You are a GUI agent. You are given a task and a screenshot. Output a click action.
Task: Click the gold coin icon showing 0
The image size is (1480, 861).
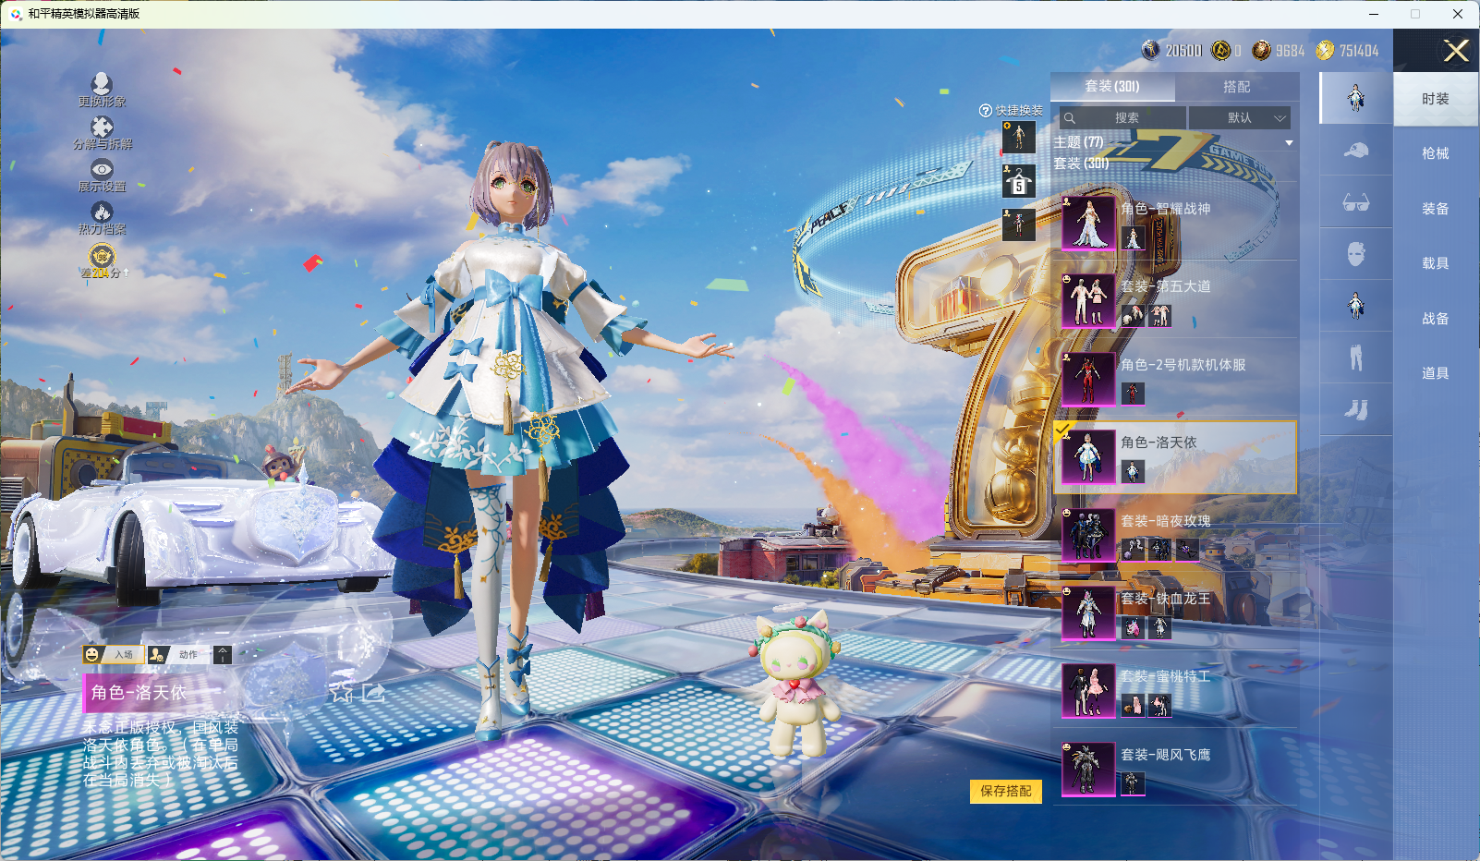pyautogui.click(x=1220, y=50)
